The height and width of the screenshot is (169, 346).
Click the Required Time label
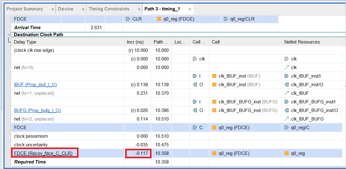click(x=30, y=162)
